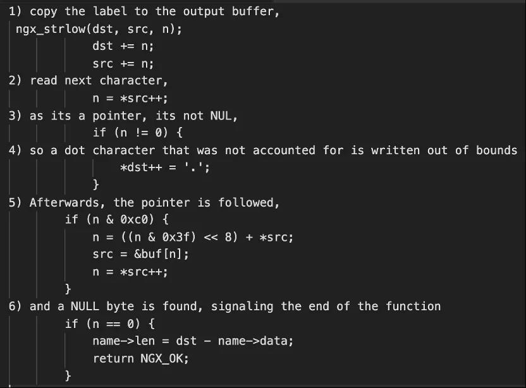Click the 'dst += n;' line

pos(123,46)
